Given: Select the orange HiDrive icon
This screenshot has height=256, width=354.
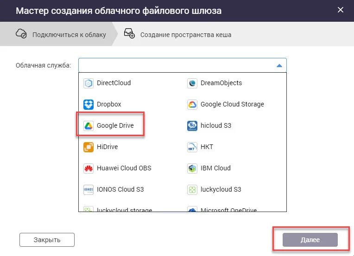Looking at the screenshot, I should 88,147.
